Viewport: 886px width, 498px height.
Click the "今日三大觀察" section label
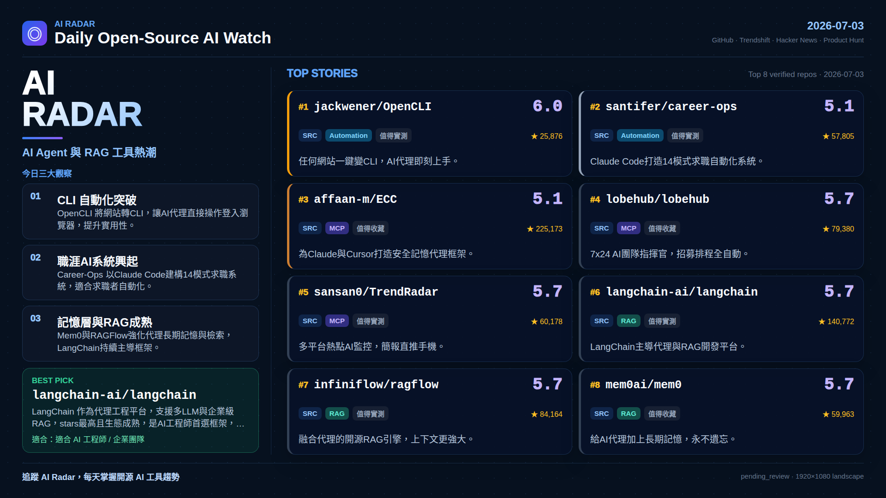47,173
